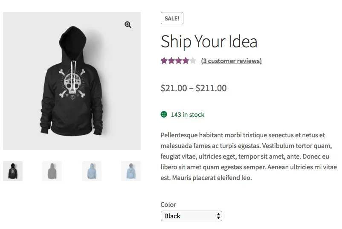Click the 143 in stock text
This screenshot has width=342, height=229.
(188, 115)
